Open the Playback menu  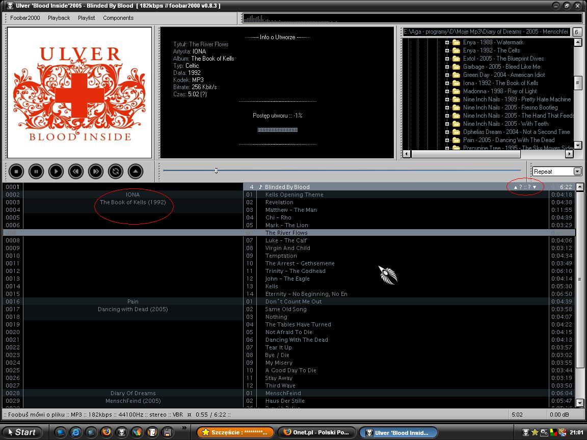tap(59, 18)
